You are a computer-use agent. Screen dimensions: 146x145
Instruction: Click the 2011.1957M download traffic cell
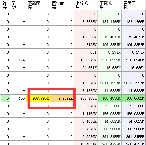click(110, 83)
